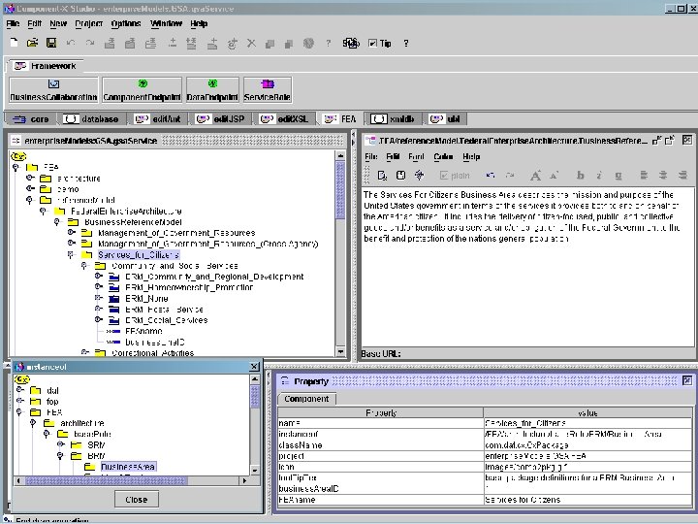Expand BRM_Community_and_Regional_Development node
The height and width of the screenshot is (524, 698).
(x=98, y=277)
